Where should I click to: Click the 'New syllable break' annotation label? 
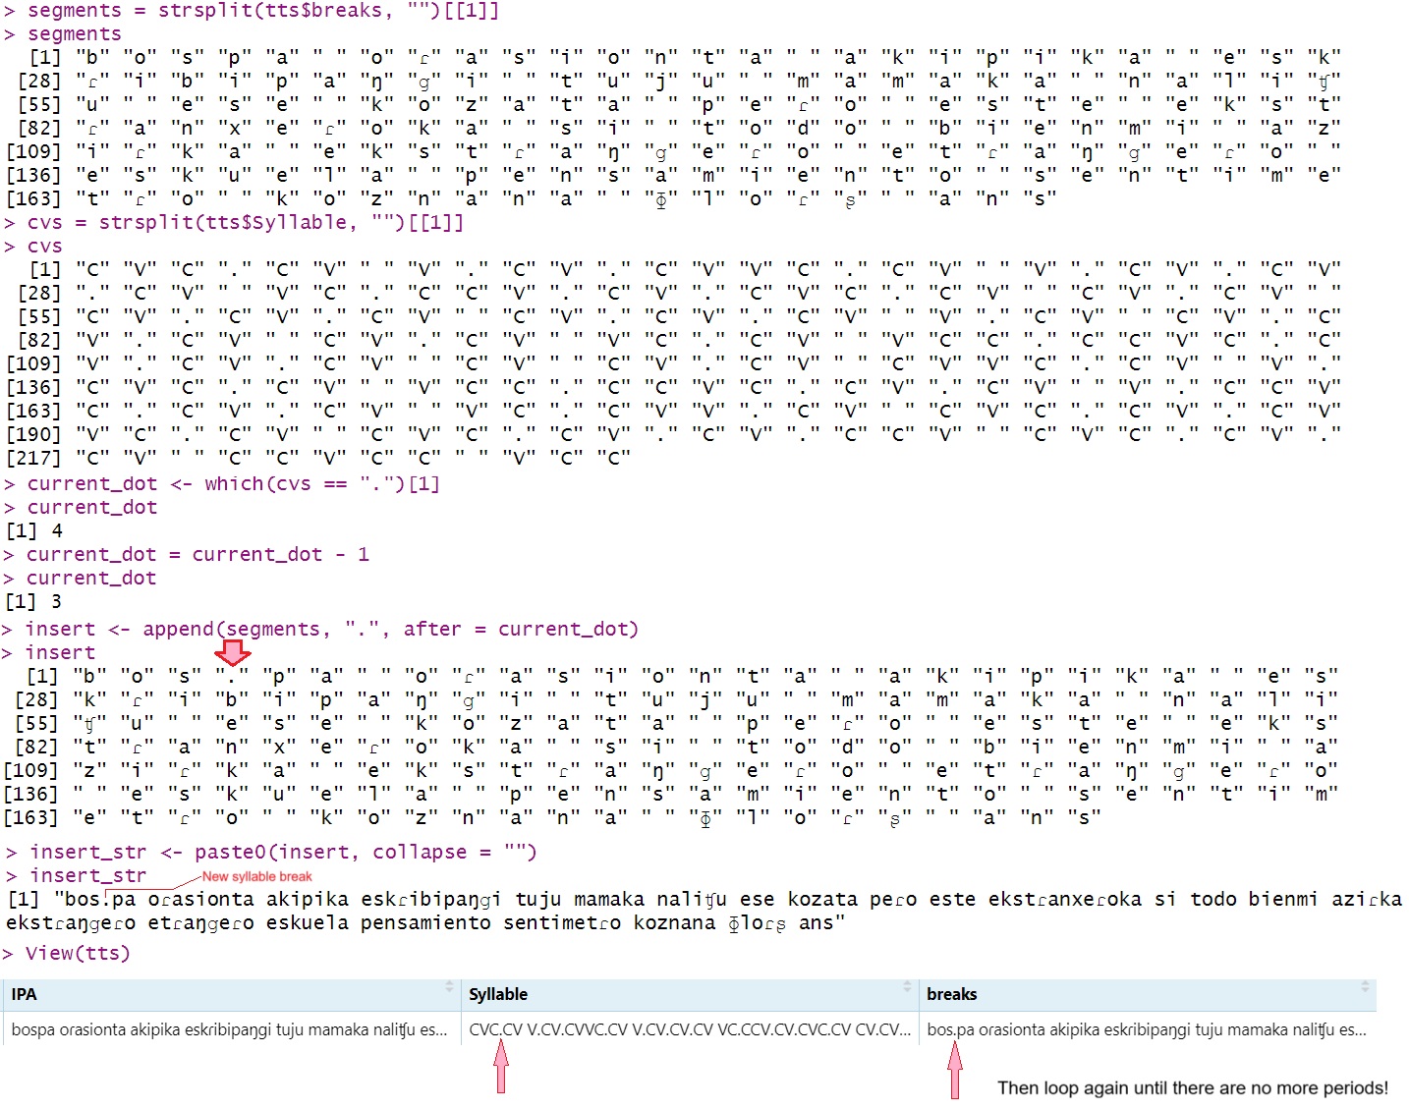pyautogui.click(x=257, y=876)
